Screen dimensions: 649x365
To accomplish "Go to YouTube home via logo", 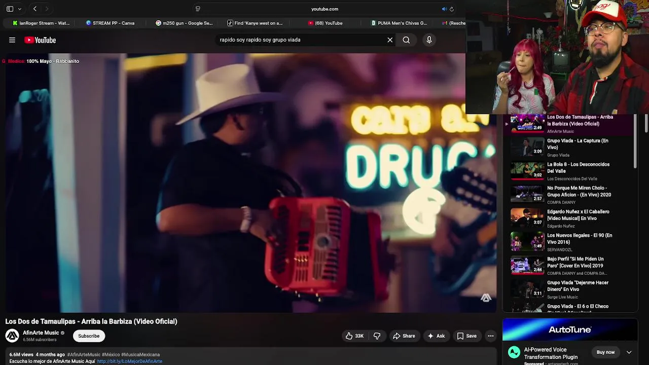I will click(x=40, y=40).
